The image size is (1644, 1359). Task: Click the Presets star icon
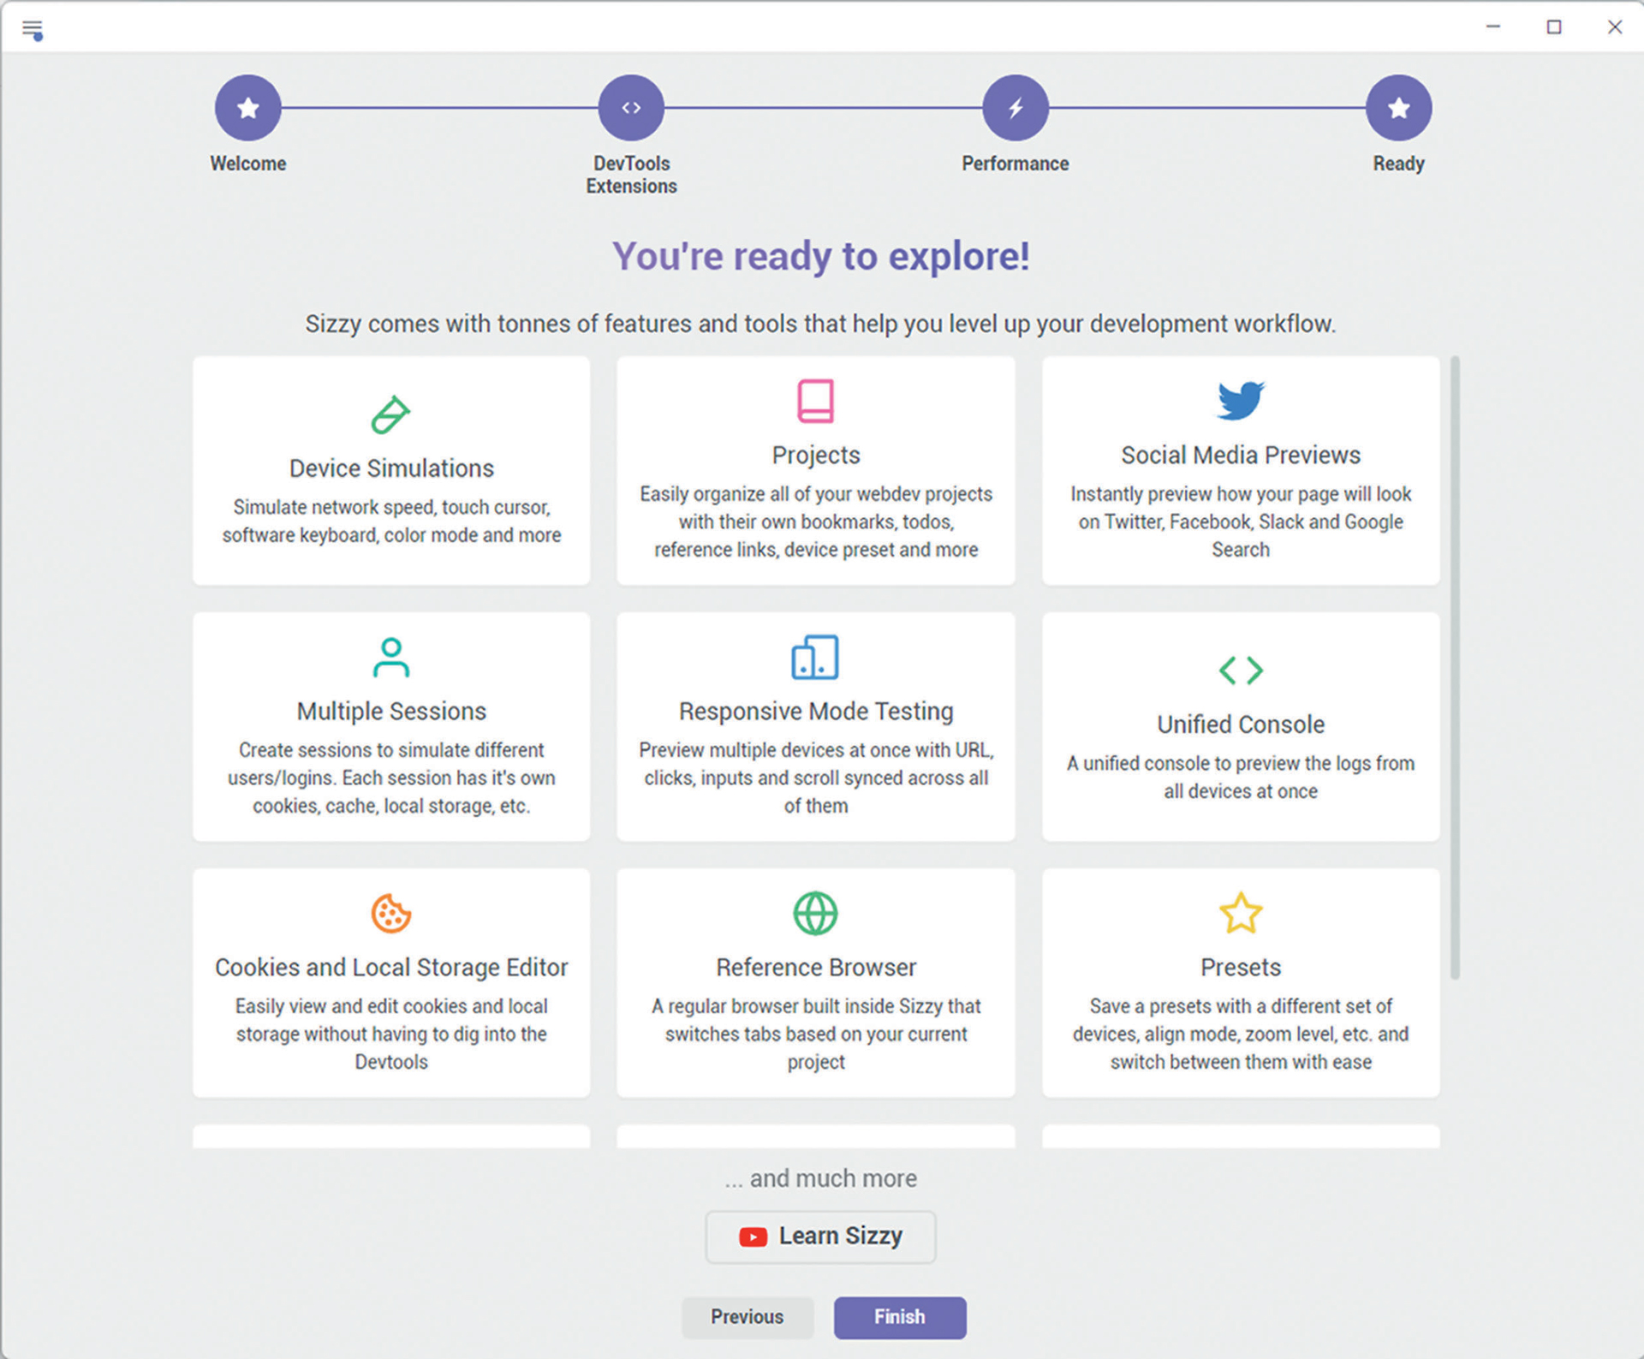(1241, 913)
